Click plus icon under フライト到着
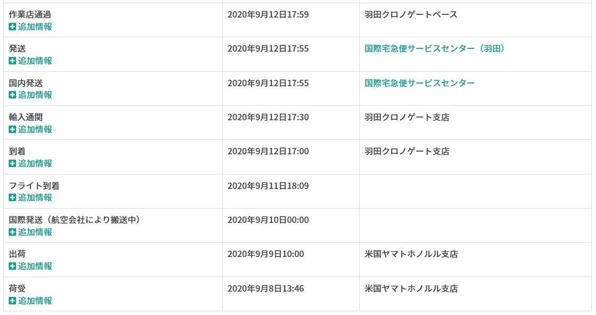The image size is (596, 315). 12,197
